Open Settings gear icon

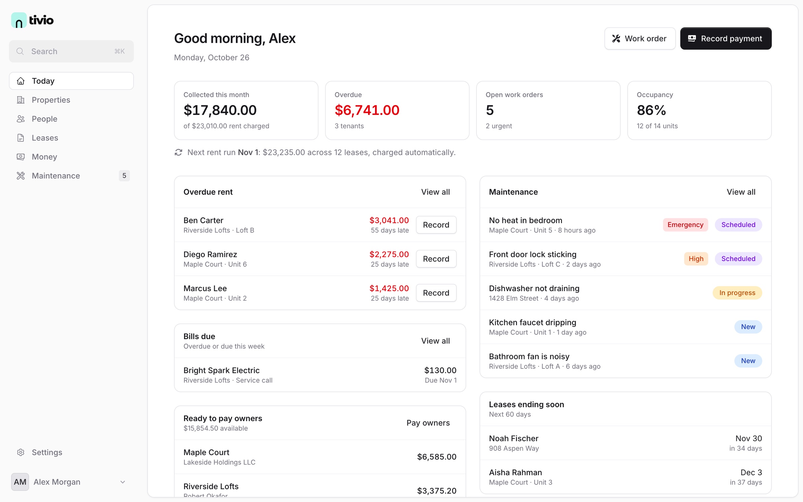21,452
